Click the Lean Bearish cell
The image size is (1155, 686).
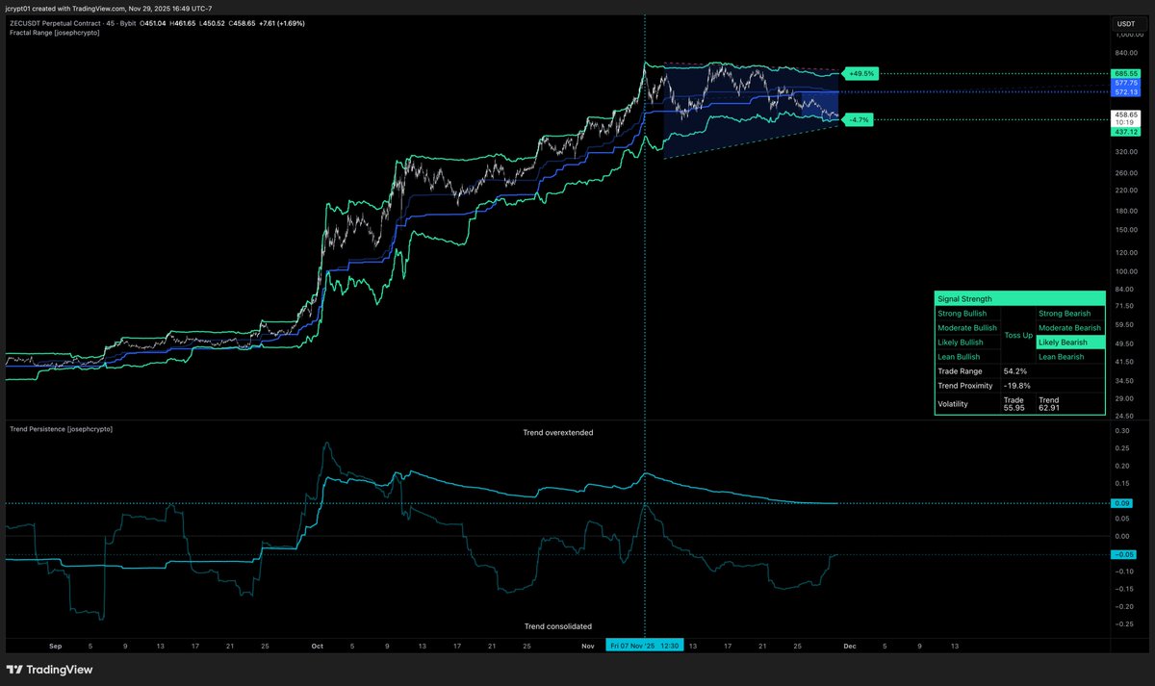(1069, 357)
